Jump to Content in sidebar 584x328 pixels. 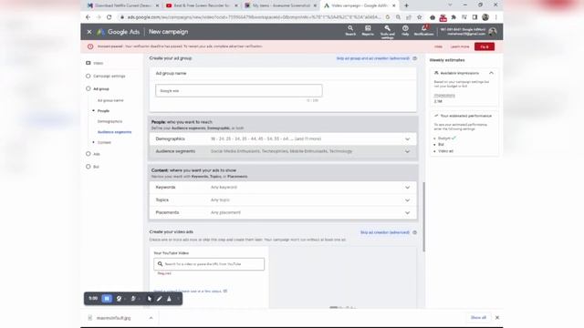coord(104,142)
